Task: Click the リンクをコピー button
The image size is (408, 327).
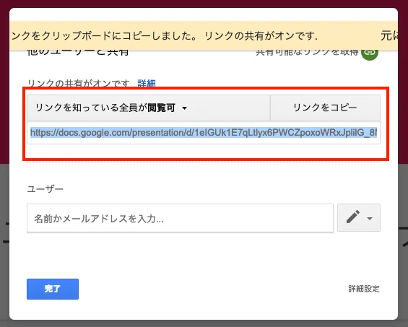Action: 325,108
